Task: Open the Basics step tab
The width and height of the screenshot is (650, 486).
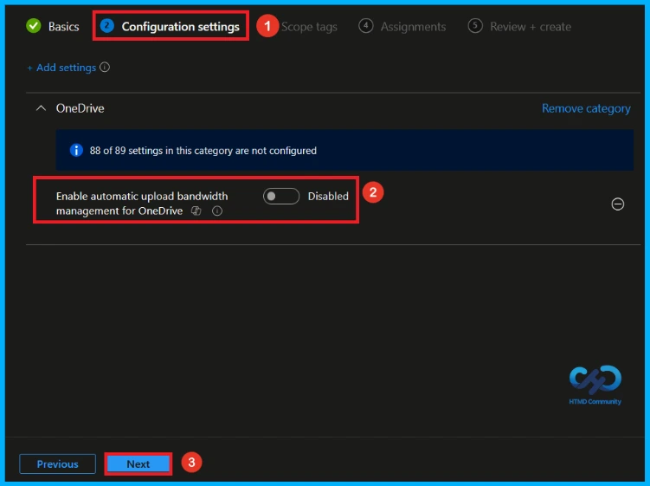Action: [x=52, y=27]
